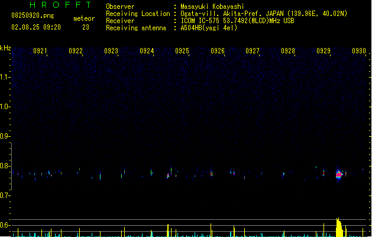Click the 0929 time marker
This screenshot has height=237, width=372.
[324, 51]
